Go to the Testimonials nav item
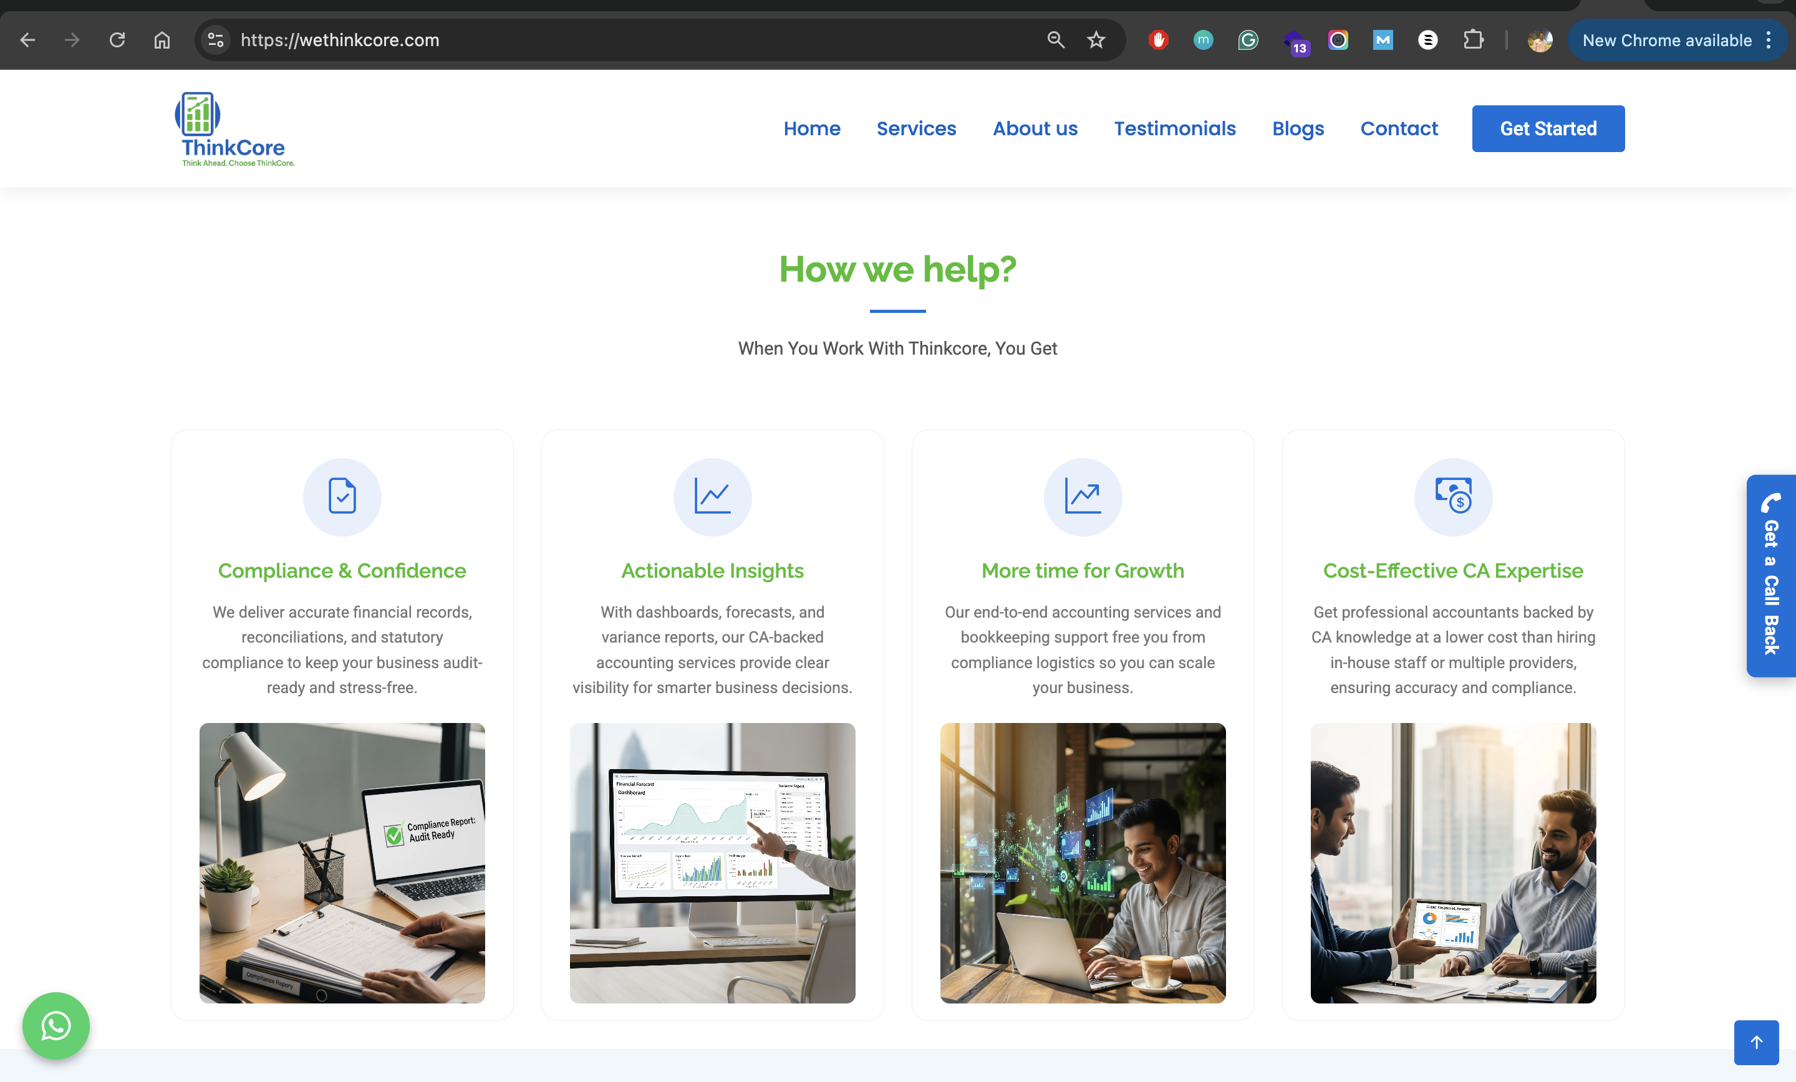 [x=1174, y=128]
